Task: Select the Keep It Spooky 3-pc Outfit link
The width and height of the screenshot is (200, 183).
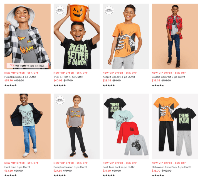Action: [119, 77]
